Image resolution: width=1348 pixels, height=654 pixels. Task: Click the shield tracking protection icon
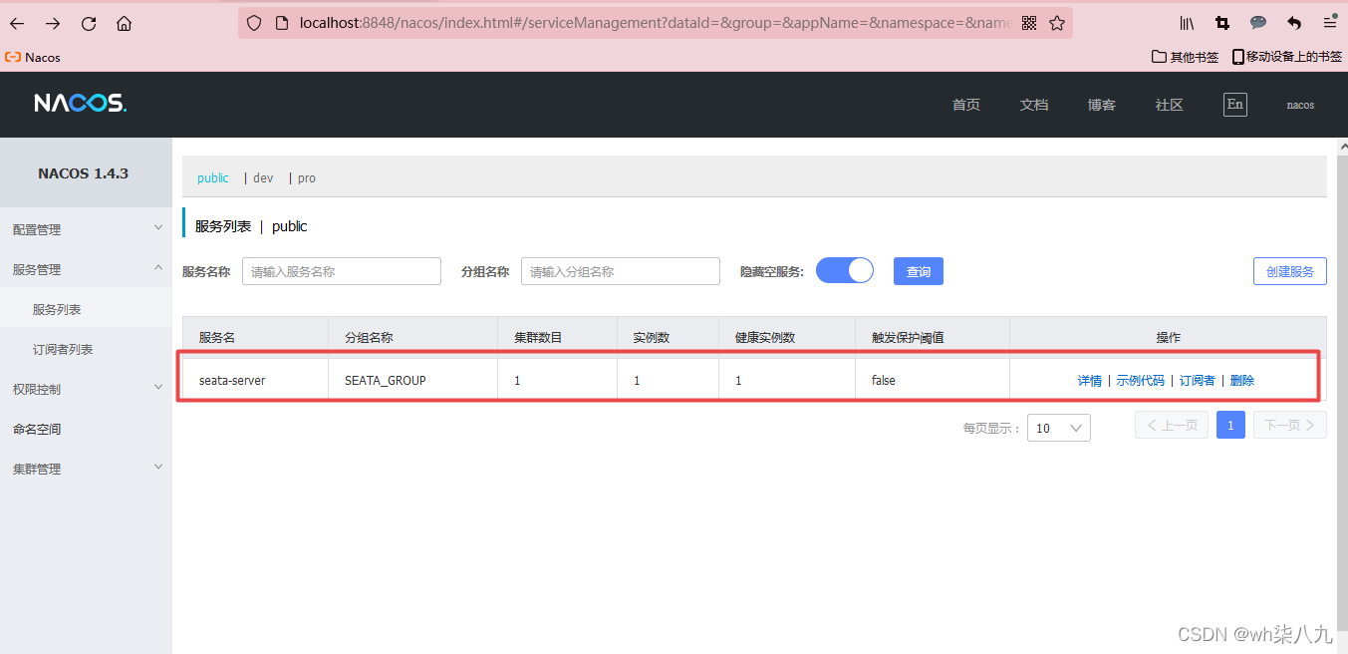pos(254,23)
